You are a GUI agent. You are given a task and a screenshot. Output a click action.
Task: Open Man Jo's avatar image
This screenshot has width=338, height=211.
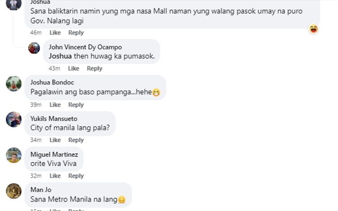point(14,191)
